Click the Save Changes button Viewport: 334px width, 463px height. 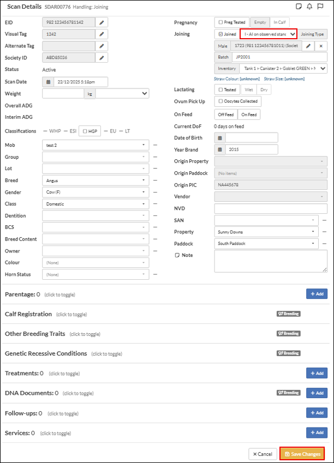pos(302,454)
